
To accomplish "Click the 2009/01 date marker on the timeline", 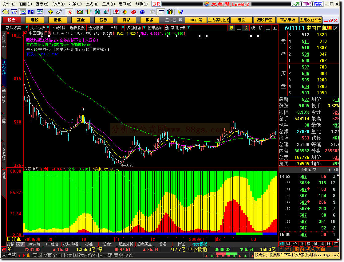I will 196,239.
